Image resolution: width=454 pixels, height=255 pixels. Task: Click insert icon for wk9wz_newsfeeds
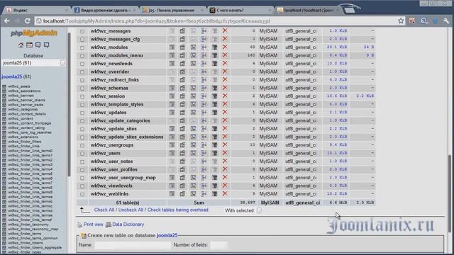[x=204, y=63]
